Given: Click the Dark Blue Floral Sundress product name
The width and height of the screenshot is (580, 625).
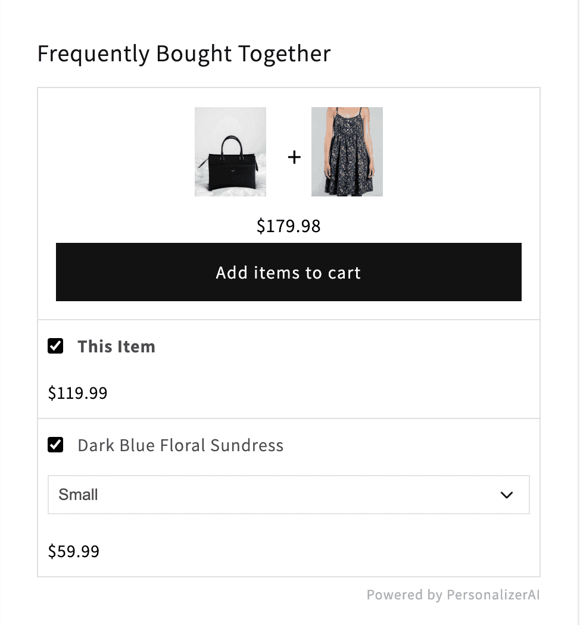Looking at the screenshot, I should (180, 445).
